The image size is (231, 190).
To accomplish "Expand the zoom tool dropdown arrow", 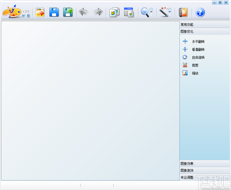I will (151, 12).
